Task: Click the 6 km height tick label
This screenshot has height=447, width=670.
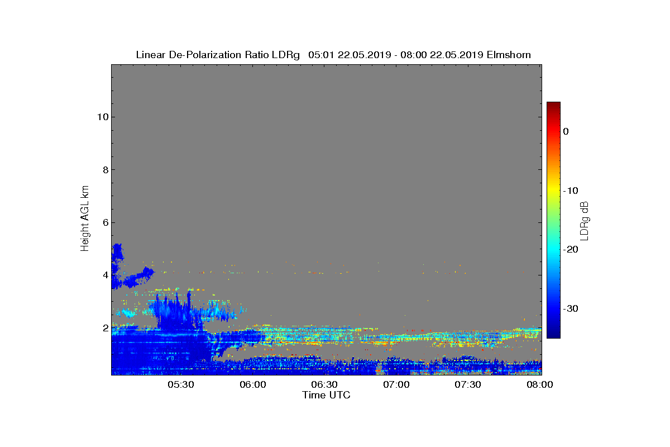Action: tap(104, 222)
